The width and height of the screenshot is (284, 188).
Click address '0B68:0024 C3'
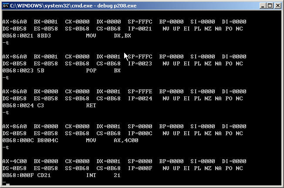[x=23, y=106]
